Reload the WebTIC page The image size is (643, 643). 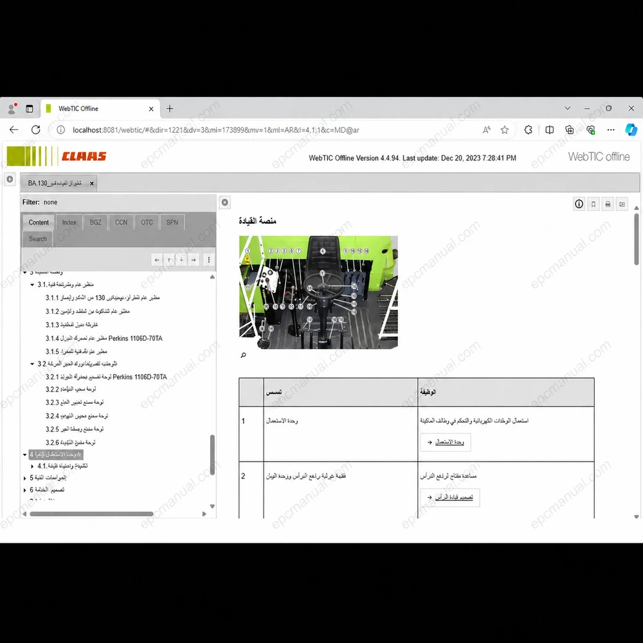[x=35, y=130]
